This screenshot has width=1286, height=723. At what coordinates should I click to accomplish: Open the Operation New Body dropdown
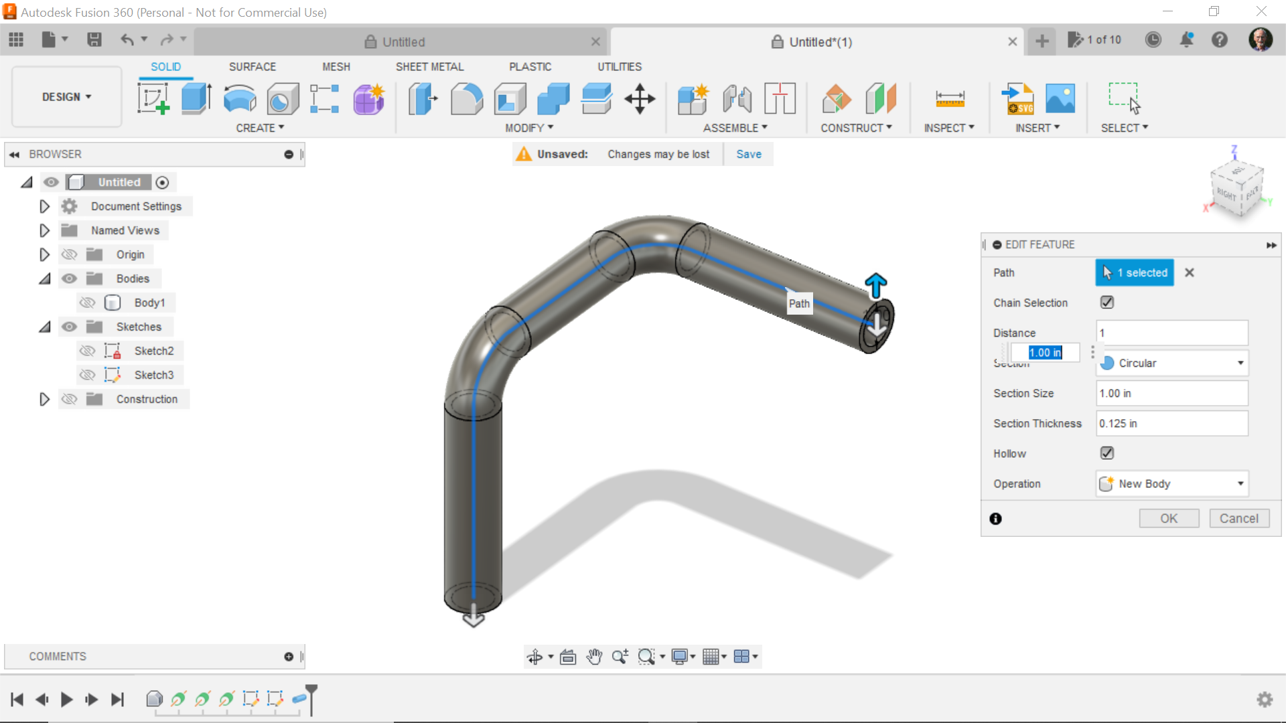(x=1172, y=483)
